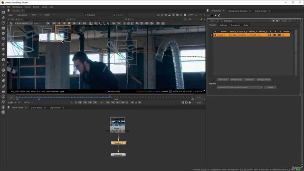The height and width of the screenshot is (171, 304).
Task: Click the pane menu icon left of Properties tab
Action: click(x=208, y=11)
